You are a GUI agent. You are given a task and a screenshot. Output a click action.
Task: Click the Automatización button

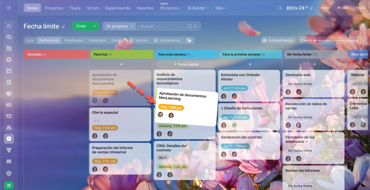pos(278,40)
